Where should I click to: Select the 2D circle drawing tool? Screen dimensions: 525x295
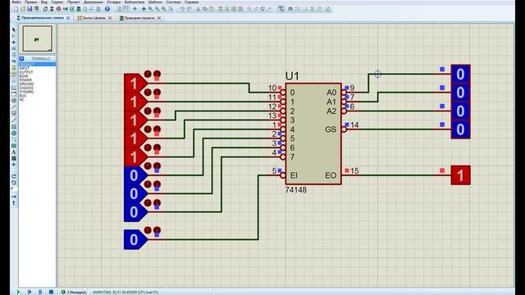point(14,133)
